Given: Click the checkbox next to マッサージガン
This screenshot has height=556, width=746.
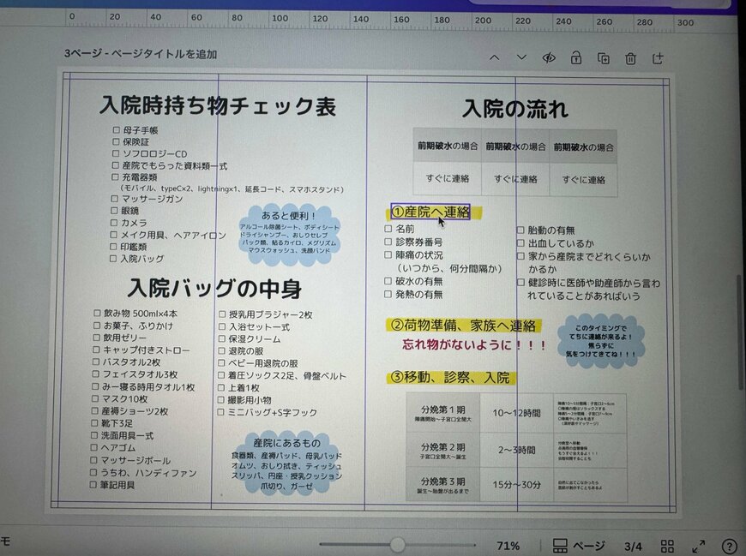Looking at the screenshot, I should (115, 199).
